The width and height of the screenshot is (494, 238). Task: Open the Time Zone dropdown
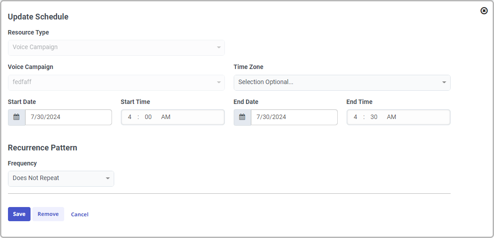pos(342,82)
